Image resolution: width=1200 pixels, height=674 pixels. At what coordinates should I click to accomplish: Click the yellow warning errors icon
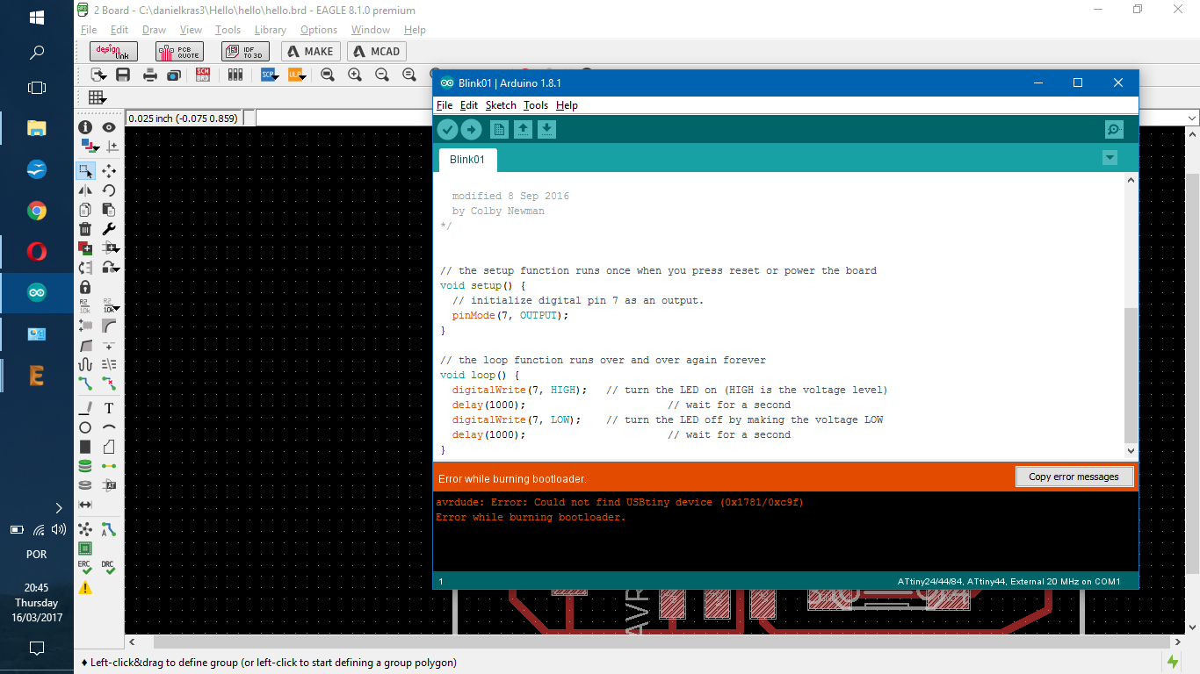85,588
